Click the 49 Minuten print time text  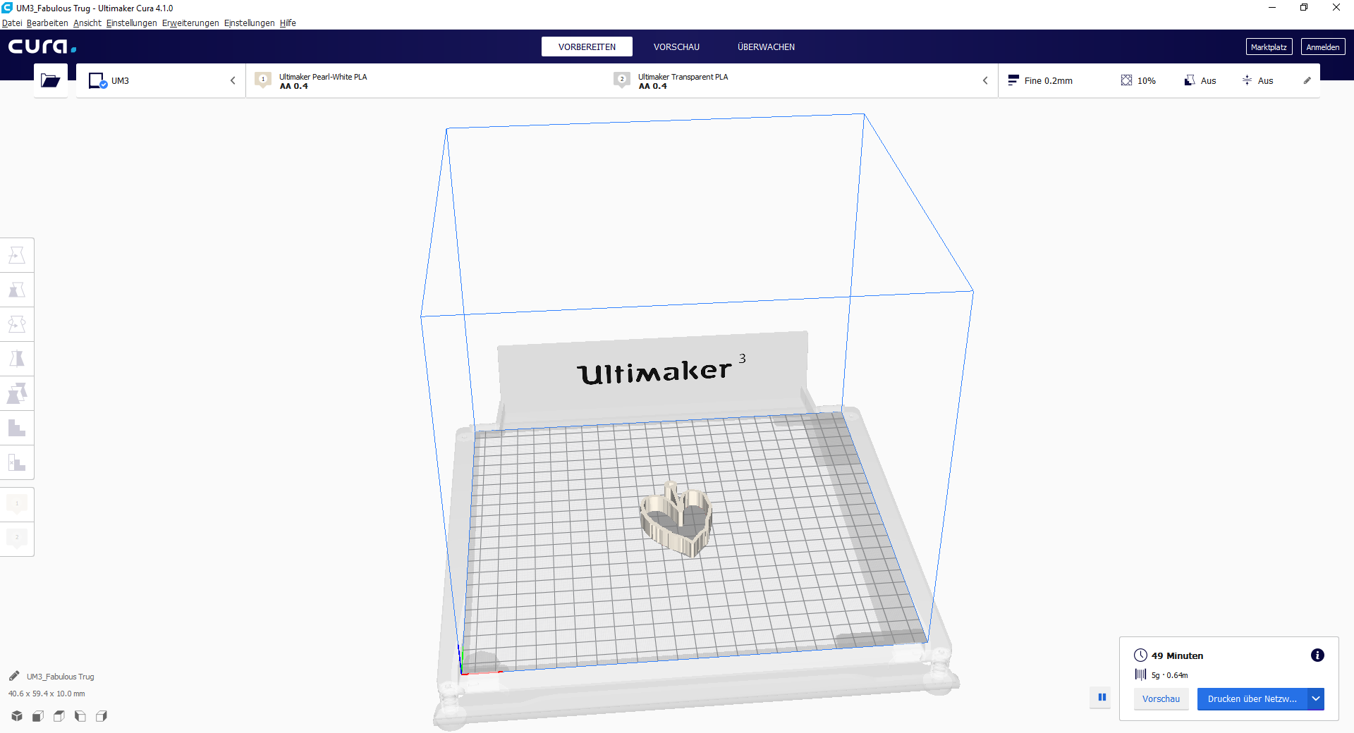(1177, 655)
